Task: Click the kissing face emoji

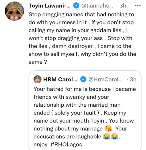Action: pyautogui.click(x=108, y=129)
